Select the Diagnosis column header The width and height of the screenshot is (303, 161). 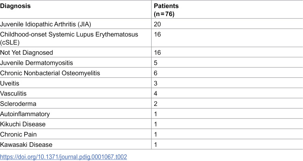[15, 6]
